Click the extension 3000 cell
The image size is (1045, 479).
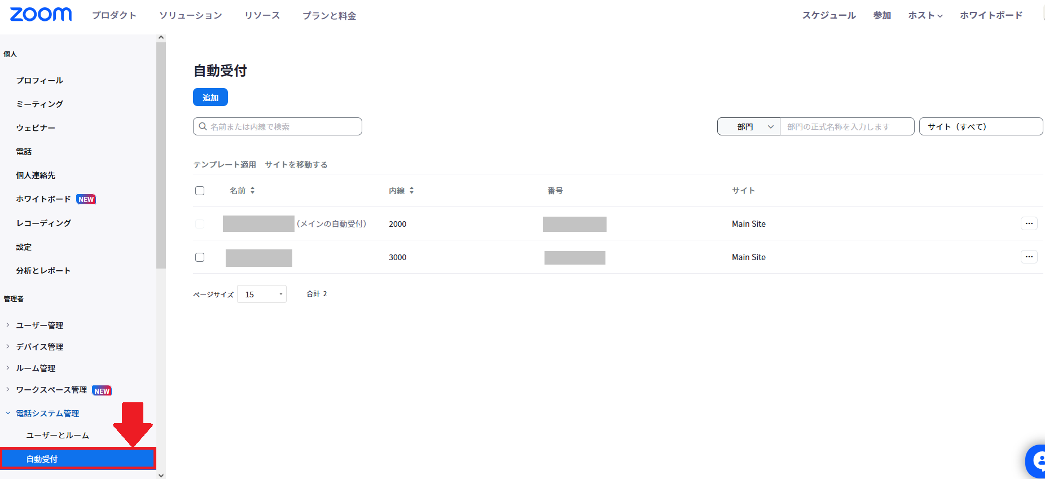(398, 257)
